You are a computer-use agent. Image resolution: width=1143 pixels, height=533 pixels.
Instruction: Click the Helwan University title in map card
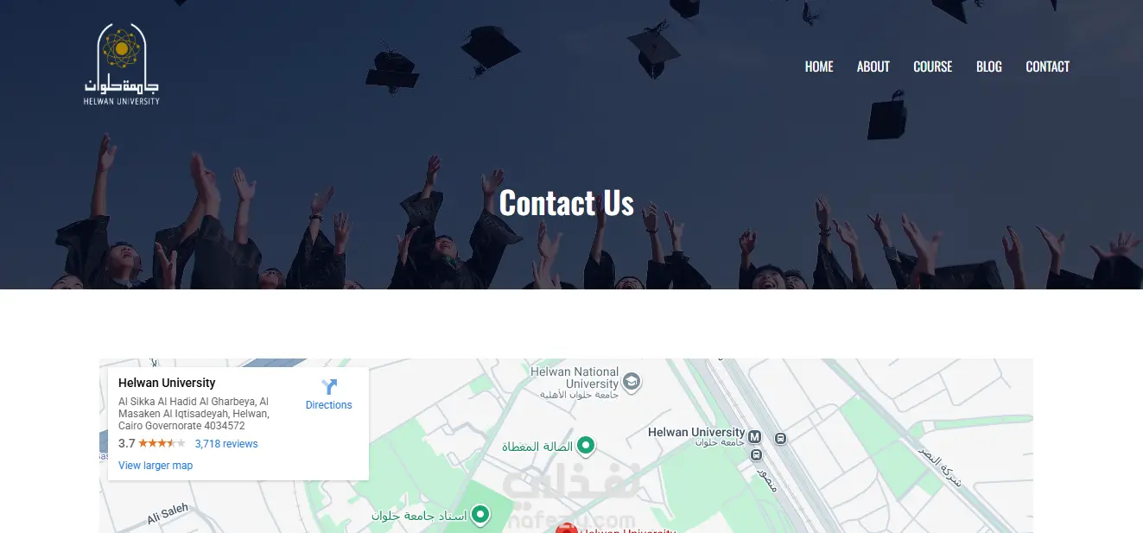(167, 383)
